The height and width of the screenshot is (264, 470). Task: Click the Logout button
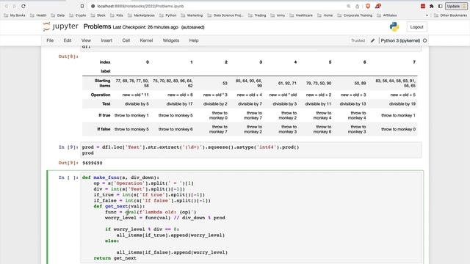coord(416,27)
